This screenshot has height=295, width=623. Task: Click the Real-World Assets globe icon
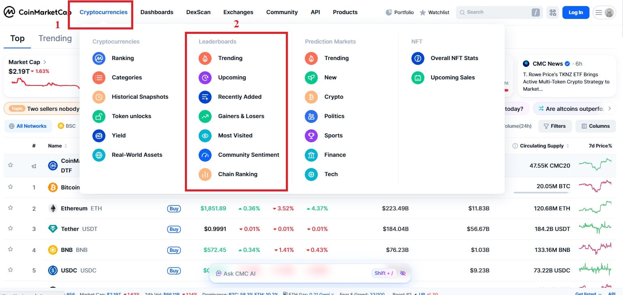[99, 155]
